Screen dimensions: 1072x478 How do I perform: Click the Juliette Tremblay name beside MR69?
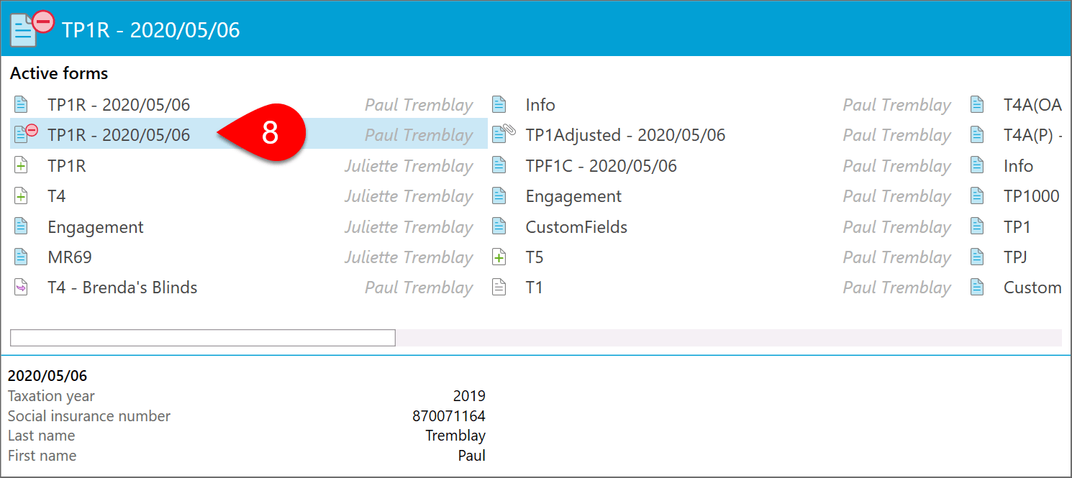pos(409,257)
